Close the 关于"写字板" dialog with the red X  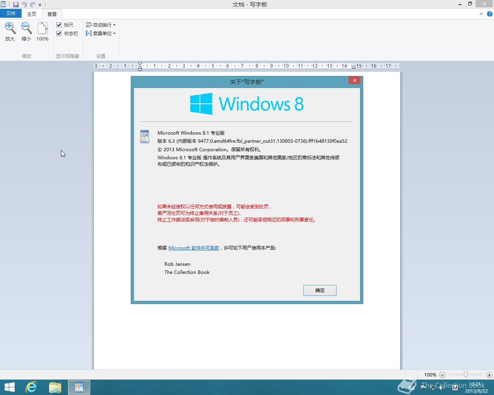tap(354, 80)
